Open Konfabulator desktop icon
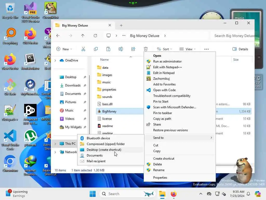266x200 pixels. click(x=30, y=61)
